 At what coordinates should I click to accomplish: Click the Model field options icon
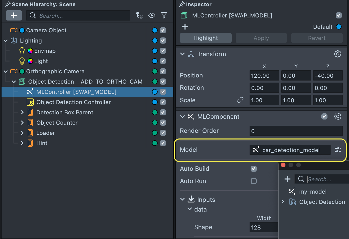[x=337, y=150]
